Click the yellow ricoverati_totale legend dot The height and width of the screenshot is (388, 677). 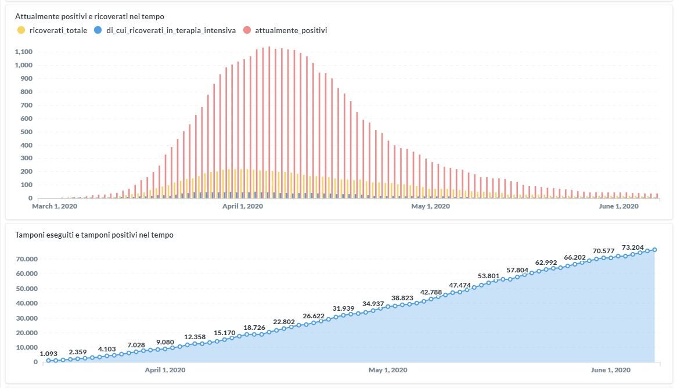(x=21, y=30)
